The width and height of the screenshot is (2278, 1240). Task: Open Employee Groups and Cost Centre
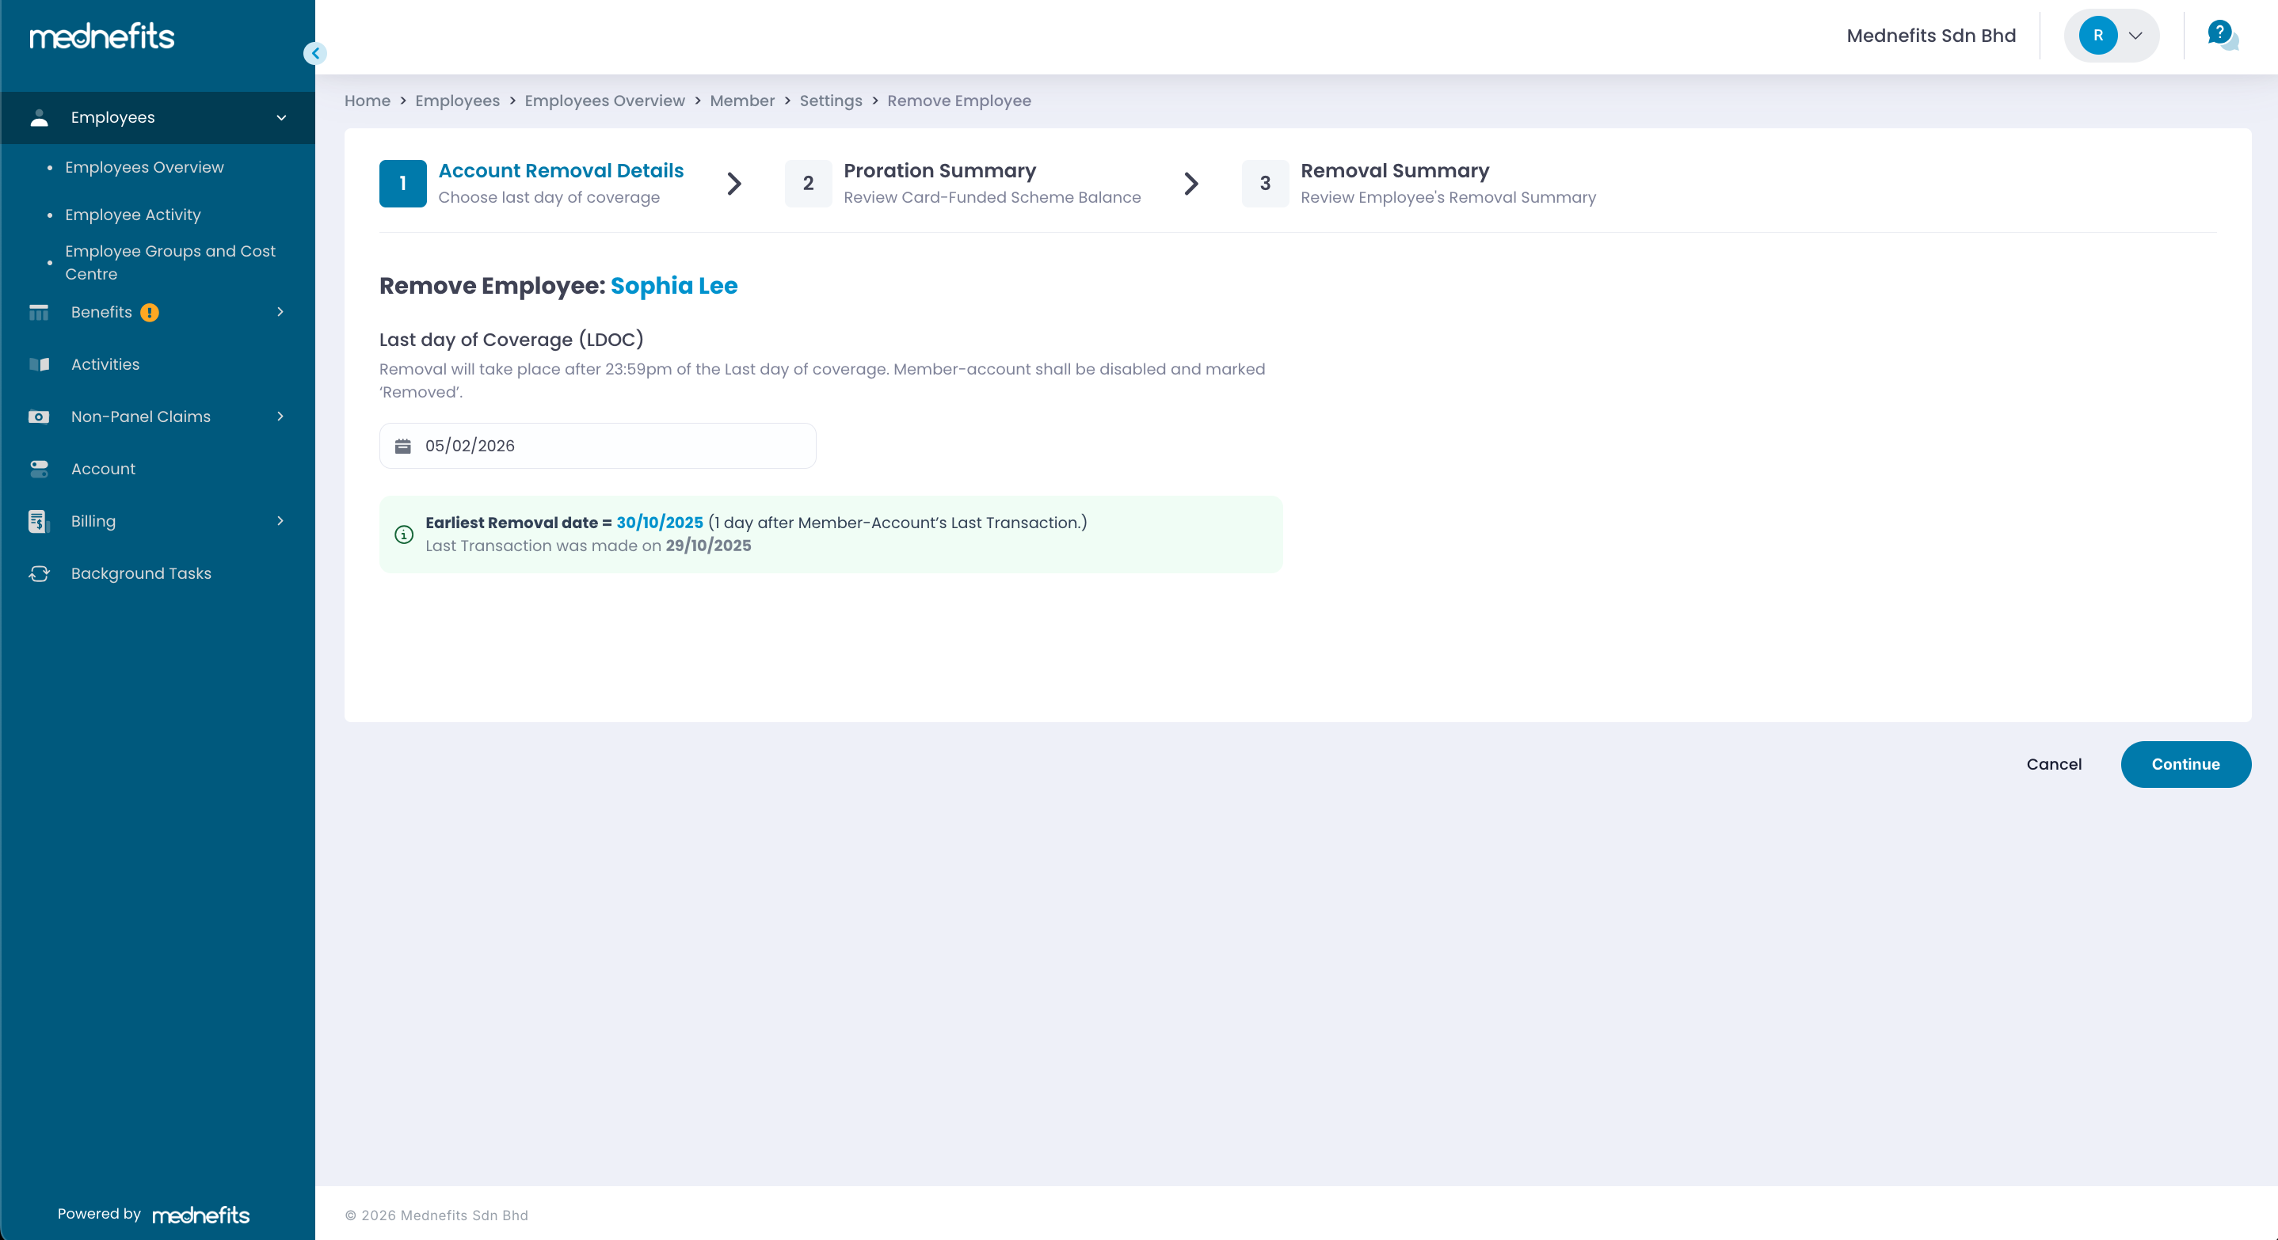[x=170, y=261]
